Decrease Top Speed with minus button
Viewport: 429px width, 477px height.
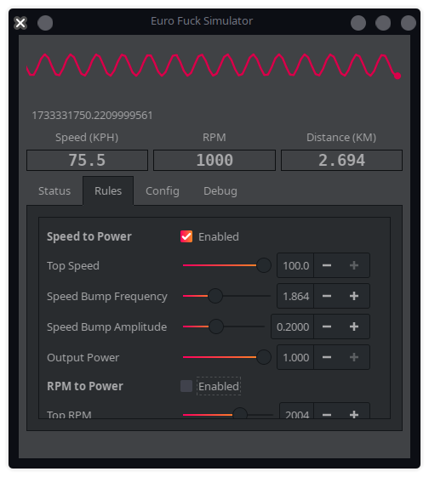coord(327,265)
